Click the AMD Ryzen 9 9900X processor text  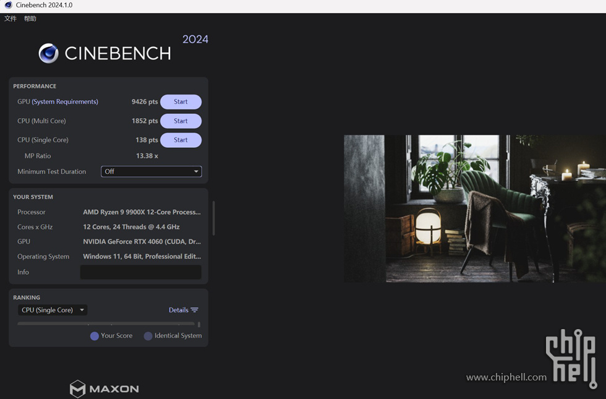142,212
